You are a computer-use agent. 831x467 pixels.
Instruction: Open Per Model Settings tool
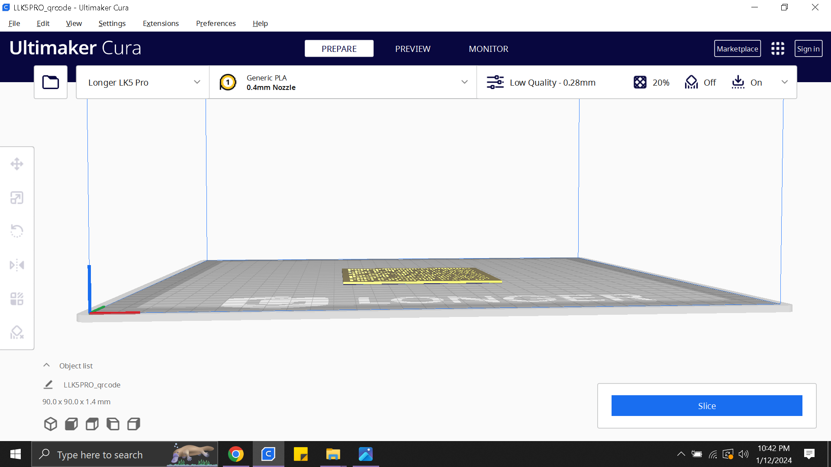tap(17, 298)
